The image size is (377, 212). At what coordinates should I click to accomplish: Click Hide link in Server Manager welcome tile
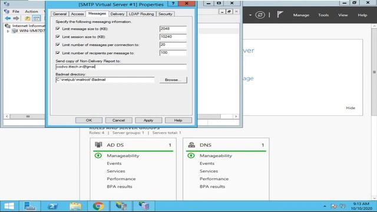(350, 108)
